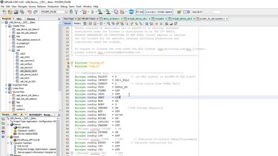278x156 pixels.
Task: Click the dashboard red PDF datasheet icon
Action: [x=3, y=132]
